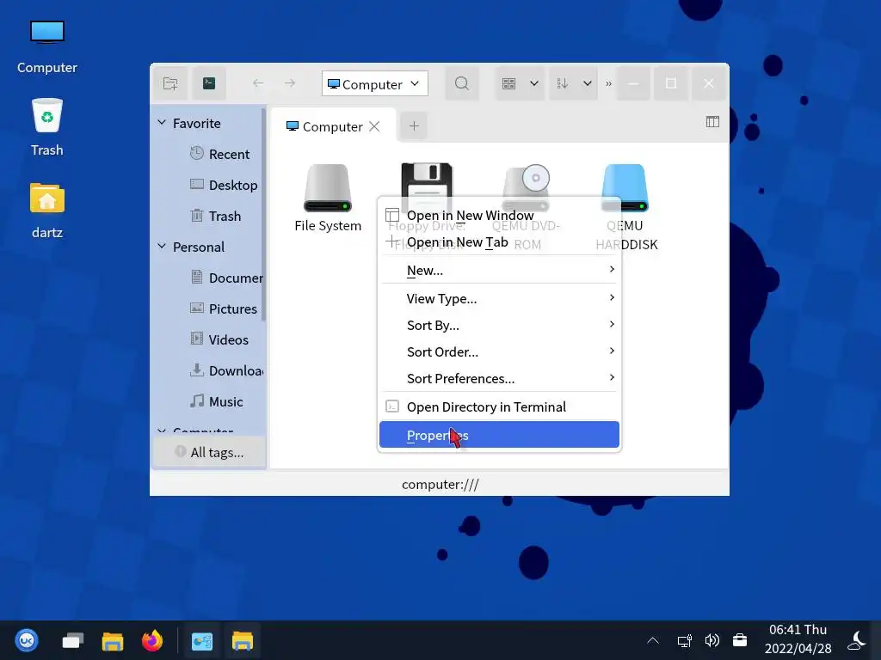
Task: Open the sort dropdown arrow
Action: [x=587, y=83]
